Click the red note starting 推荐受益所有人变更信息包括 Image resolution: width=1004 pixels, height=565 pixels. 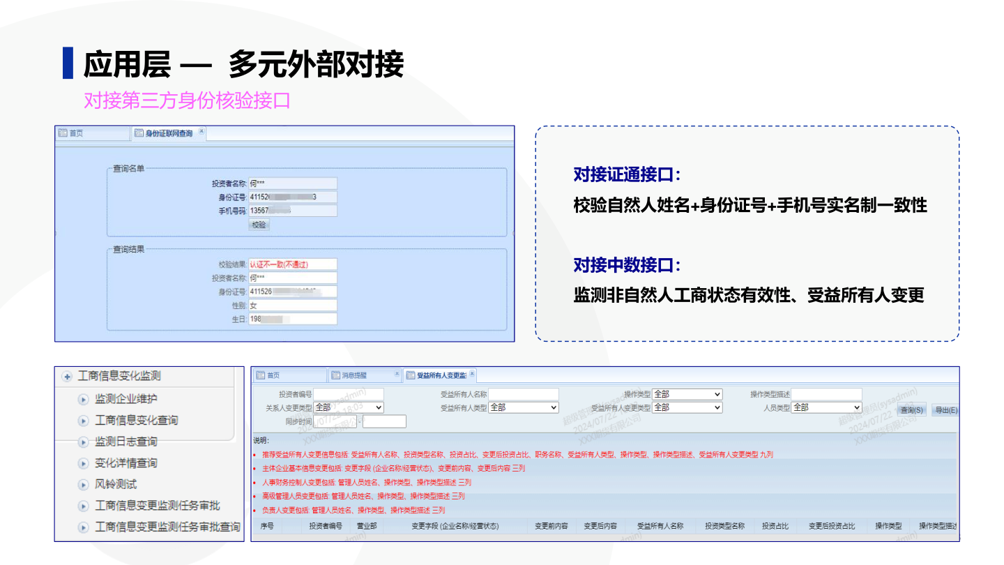point(517,455)
